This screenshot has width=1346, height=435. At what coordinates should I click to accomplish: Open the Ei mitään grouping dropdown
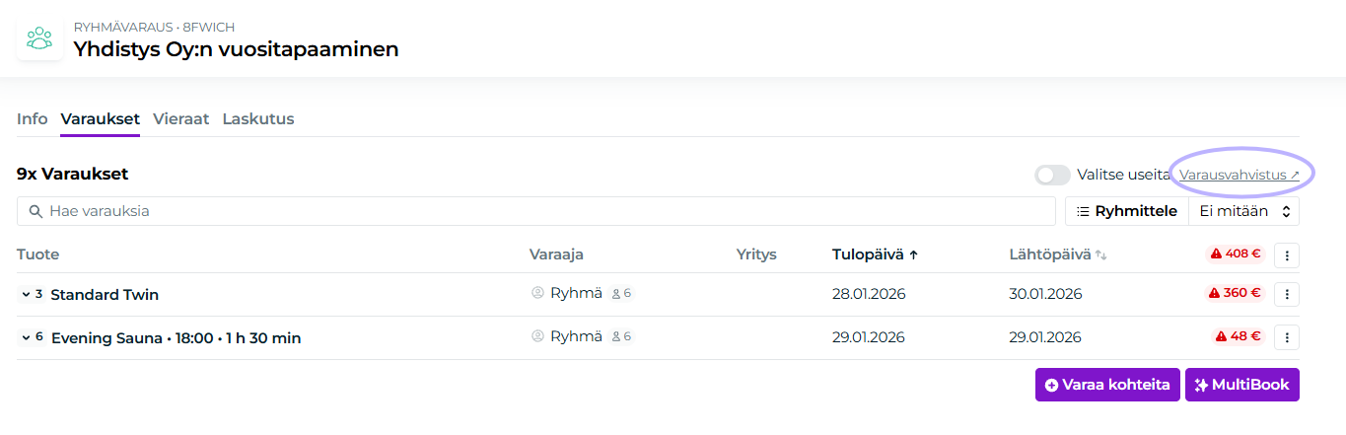click(1243, 211)
